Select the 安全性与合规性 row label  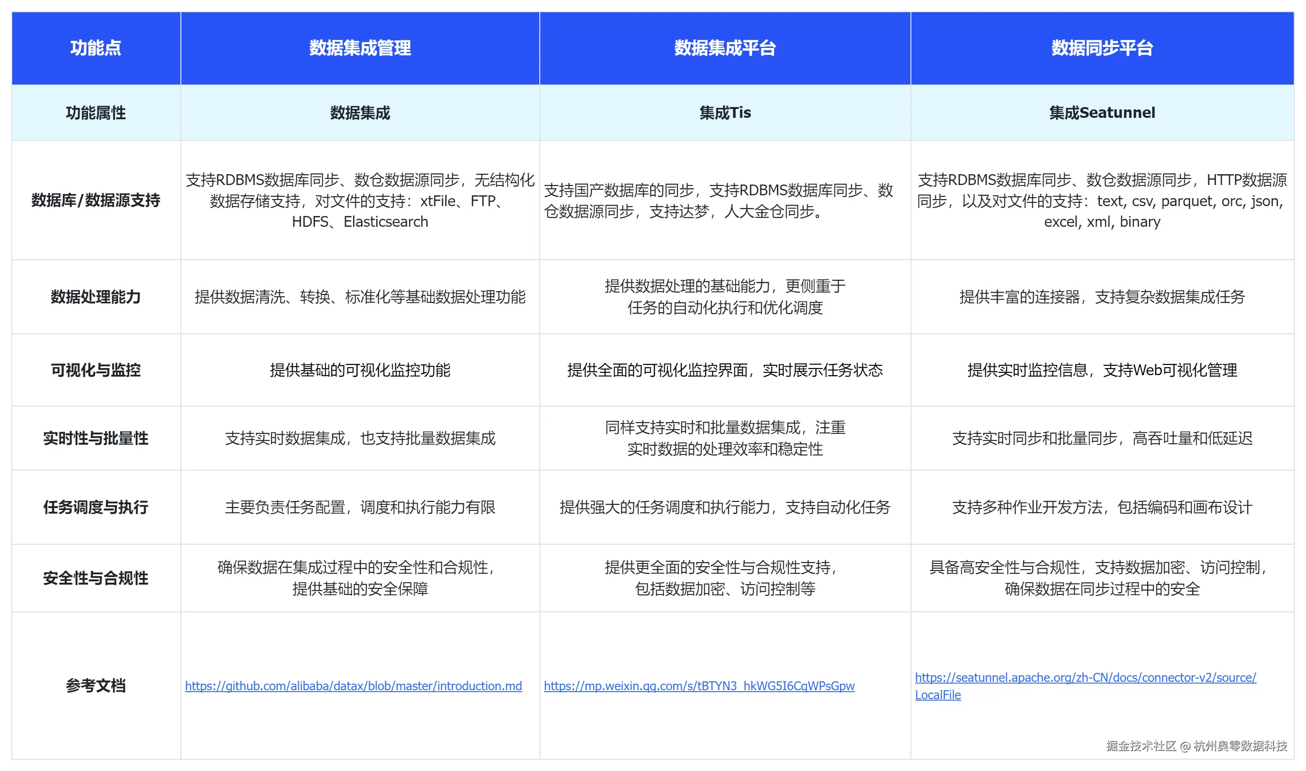click(96, 578)
